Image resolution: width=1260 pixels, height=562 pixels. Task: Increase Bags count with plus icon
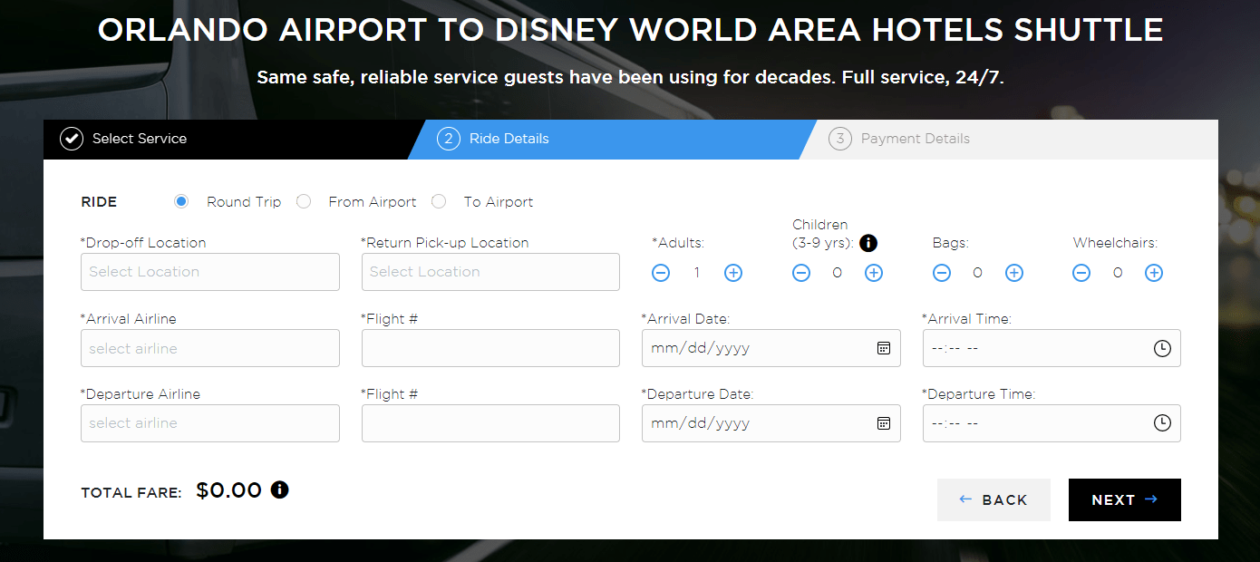(x=1013, y=272)
